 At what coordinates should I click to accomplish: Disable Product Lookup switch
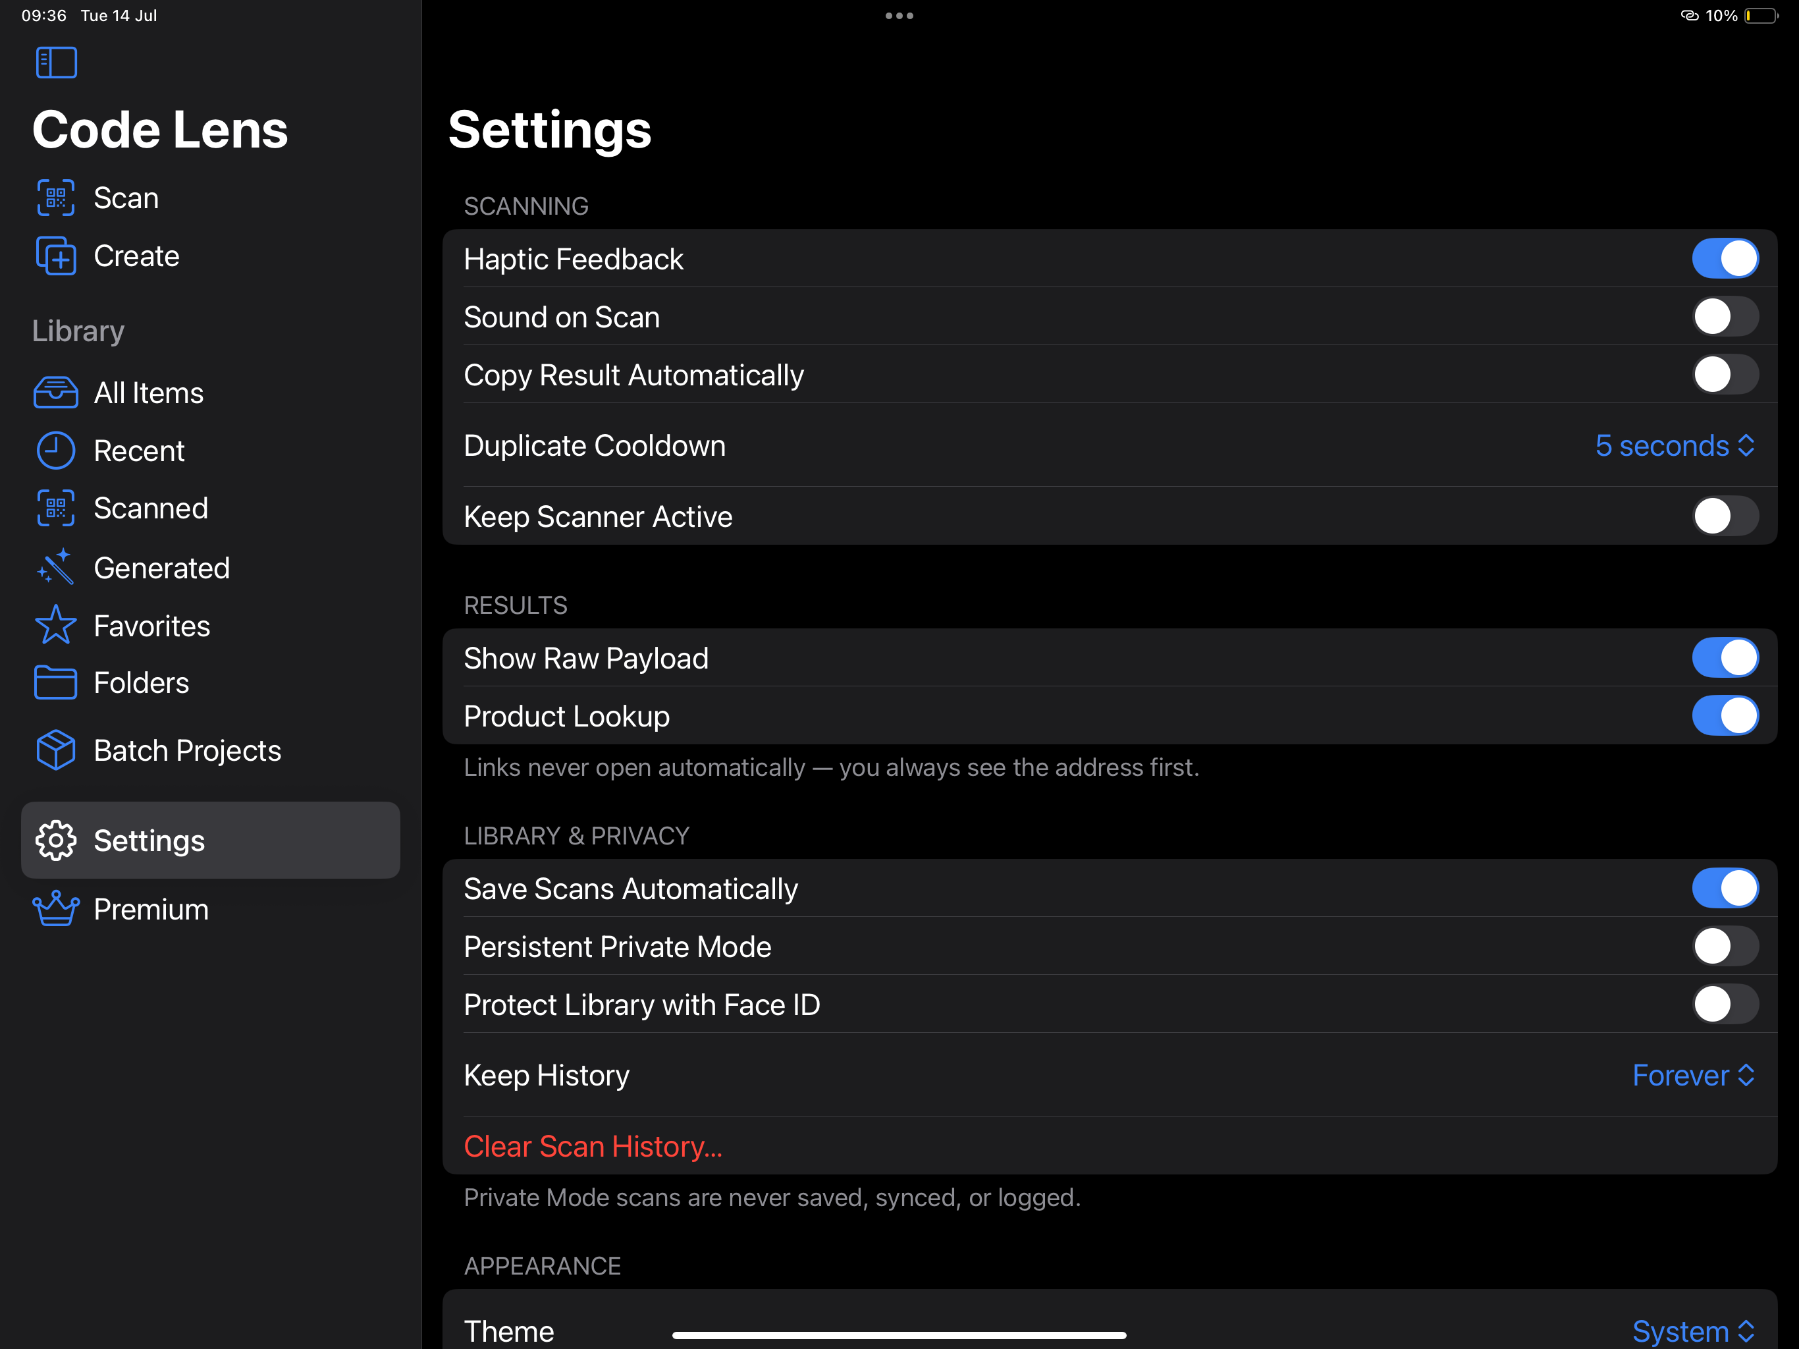tap(1725, 716)
